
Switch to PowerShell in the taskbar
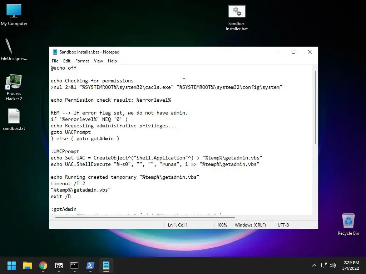coord(90,265)
